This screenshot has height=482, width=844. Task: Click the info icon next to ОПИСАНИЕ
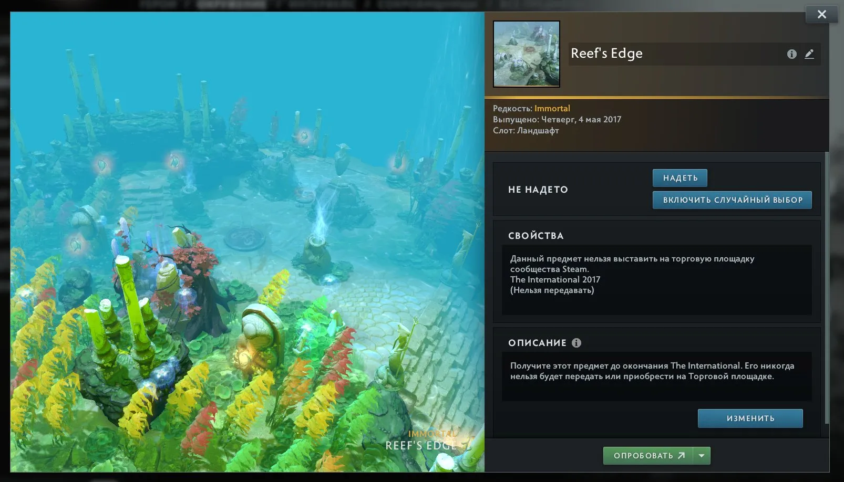coord(577,343)
